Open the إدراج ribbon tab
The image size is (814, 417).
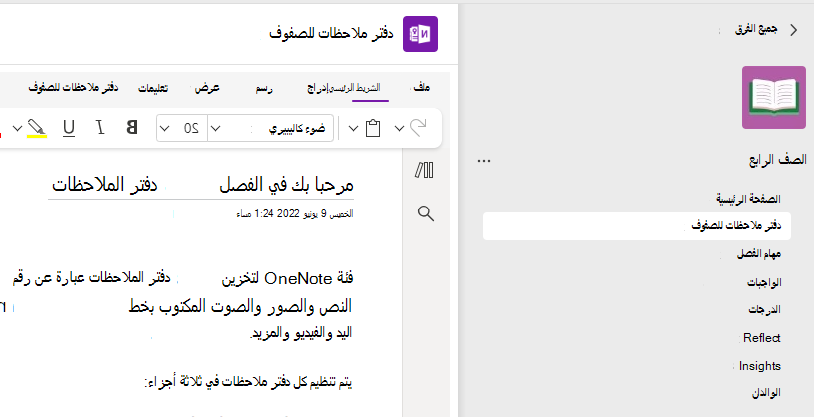pos(318,88)
